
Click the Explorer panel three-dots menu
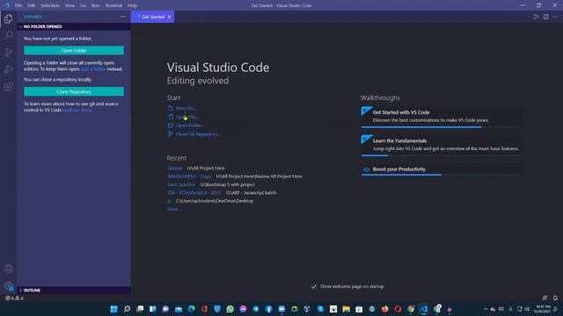pos(123,17)
